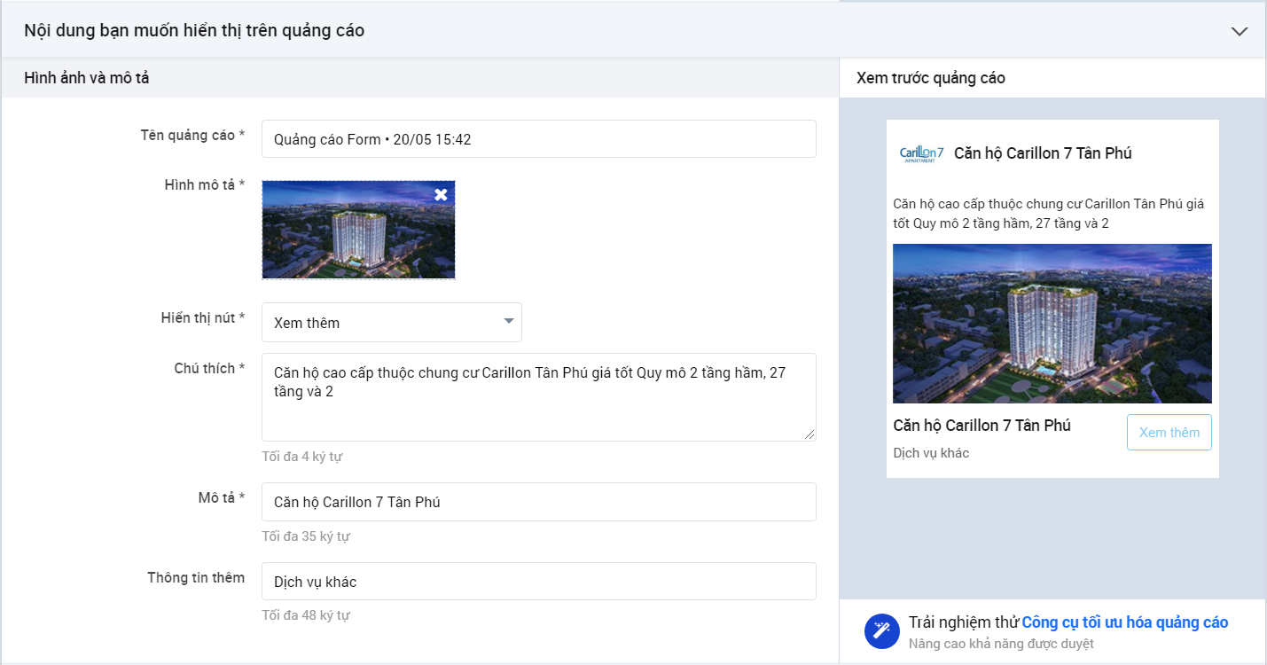Click the 'Dịch vụ khác' text in preview
This screenshot has height=665, width=1267.
point(931,453)
